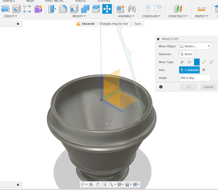Open the Move Object dropdown
The height and width of the screenshot is (190, 218).
coord(194,46)
